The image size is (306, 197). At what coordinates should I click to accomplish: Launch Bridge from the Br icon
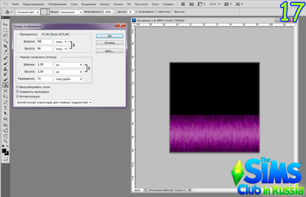pos(183,4)
